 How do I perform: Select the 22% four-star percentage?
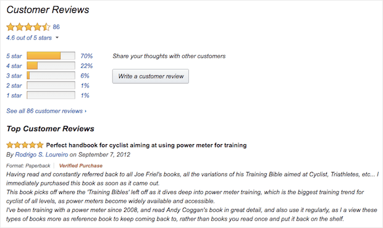pyautogui.click(x=86, y=66)
